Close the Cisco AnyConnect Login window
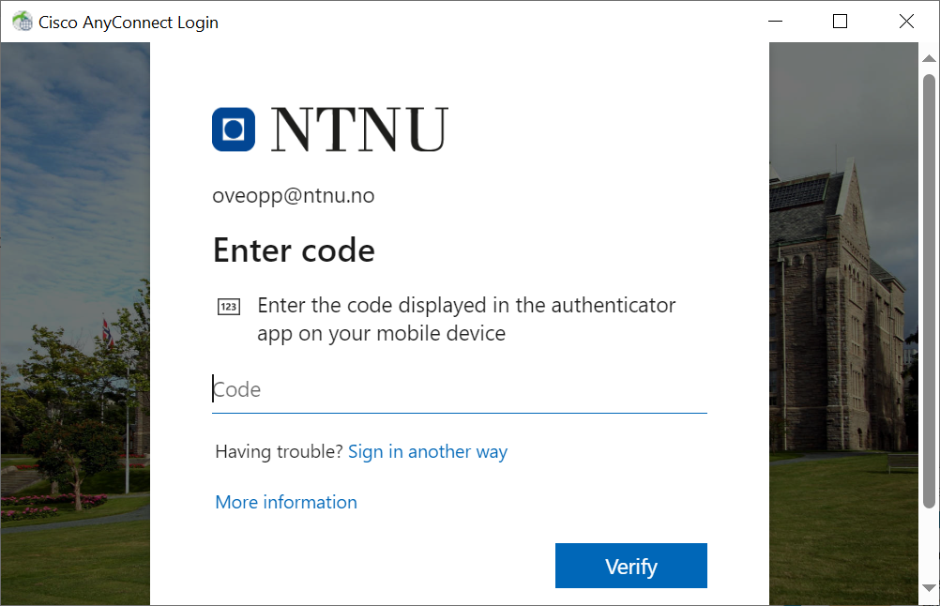940x606 pixels. [x=906, y=22]
